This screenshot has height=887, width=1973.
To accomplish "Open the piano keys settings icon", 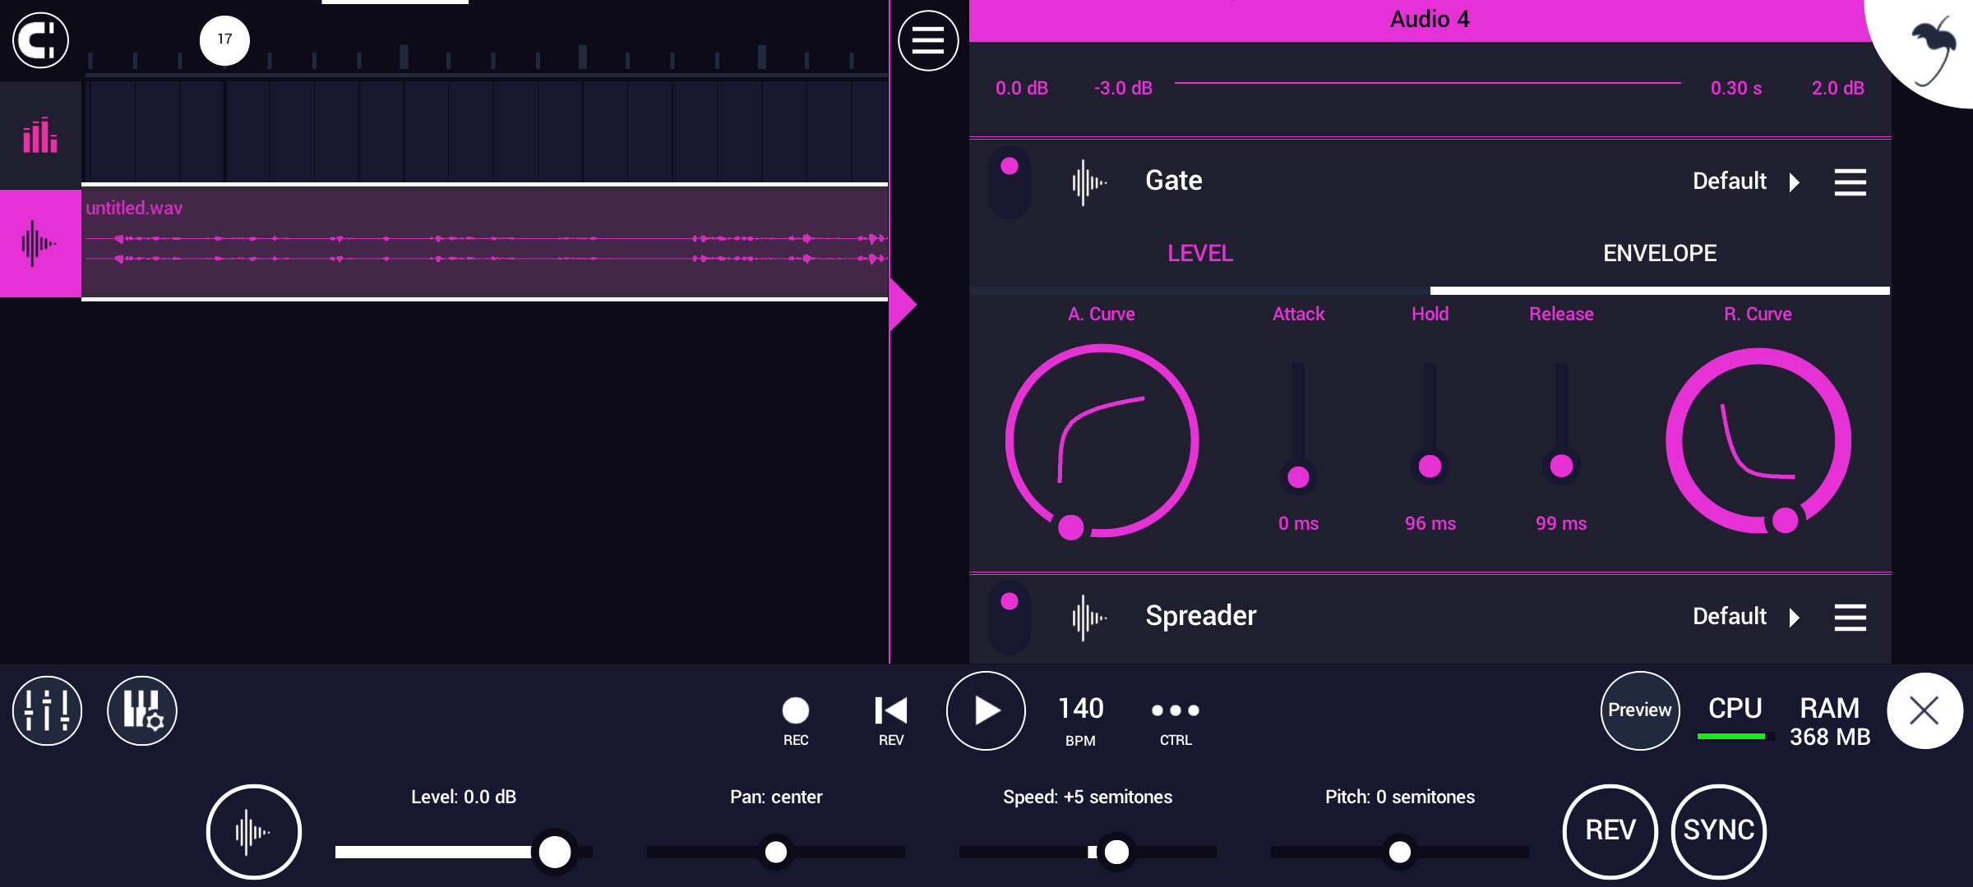I will coord(142,710).
